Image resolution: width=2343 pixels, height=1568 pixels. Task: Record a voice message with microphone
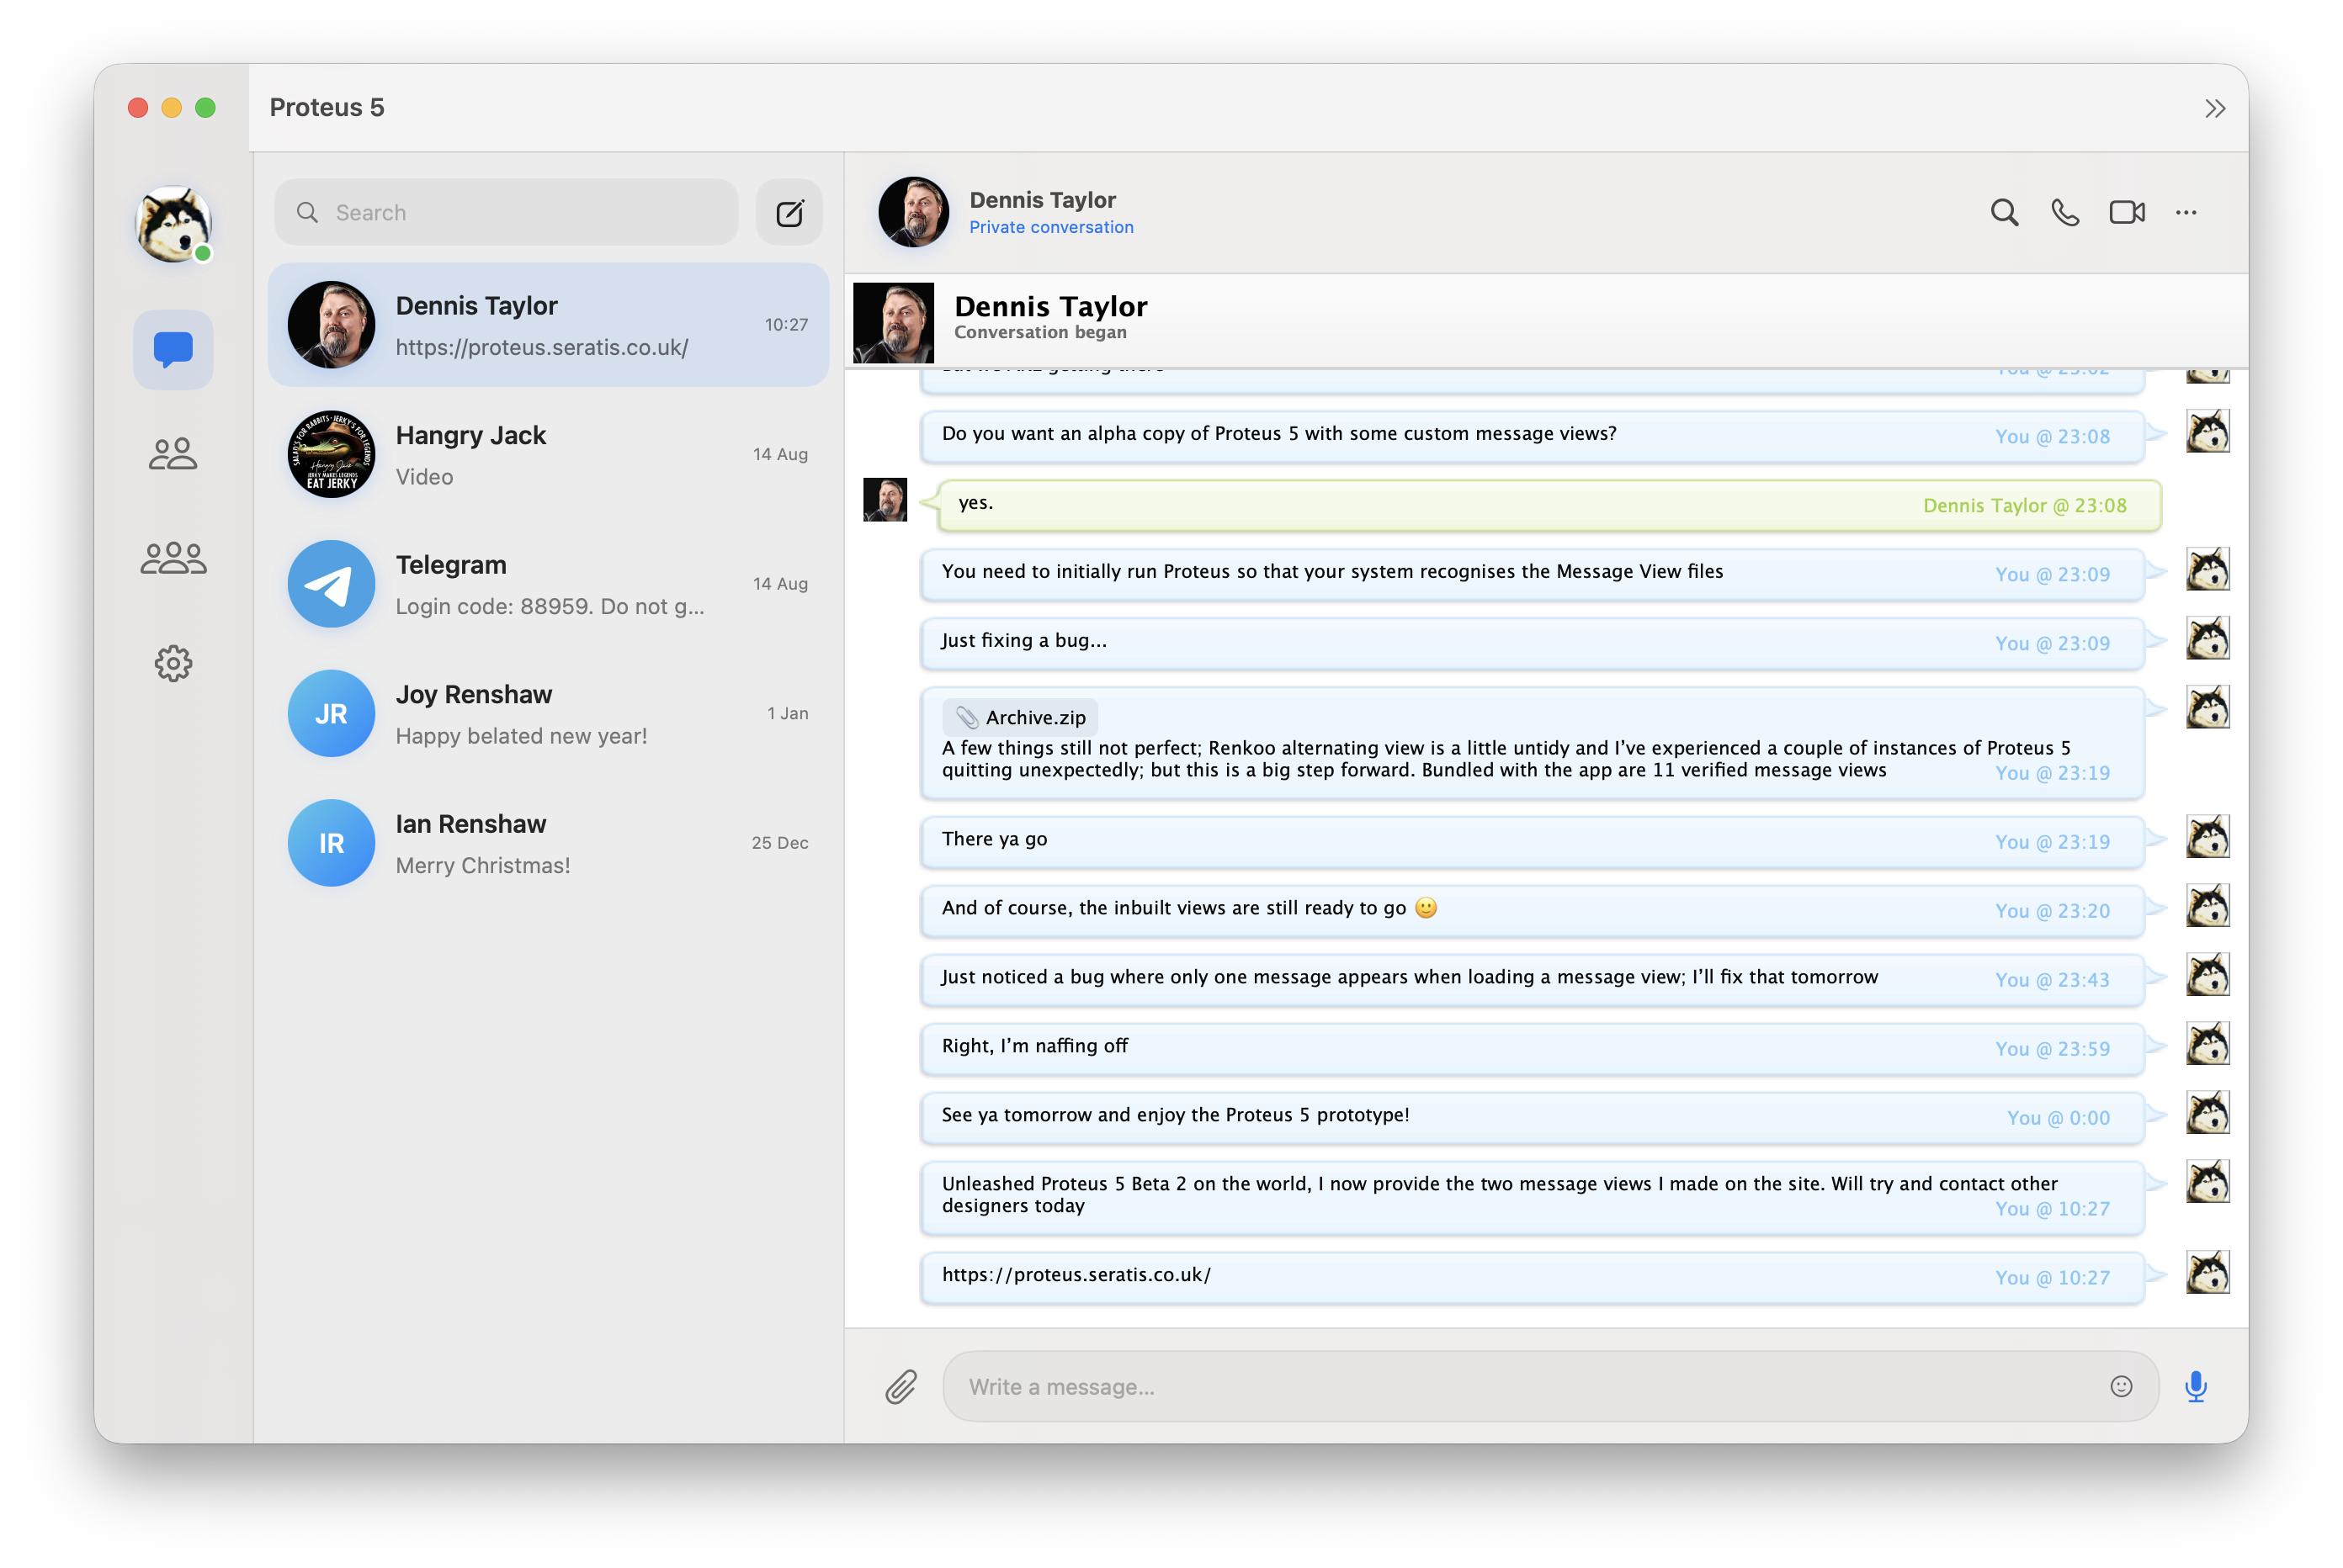pos(2196,1386)
